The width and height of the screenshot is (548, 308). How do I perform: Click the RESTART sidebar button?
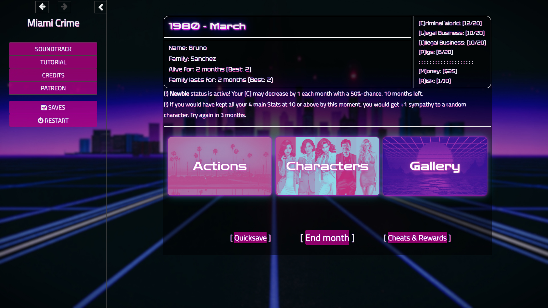(53, 121)
